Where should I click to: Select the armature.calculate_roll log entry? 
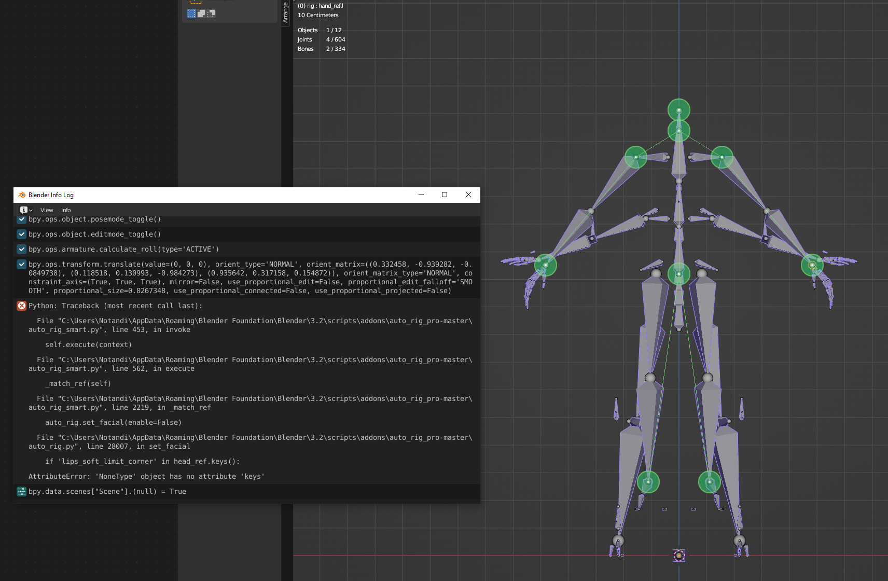pos(247,249)
